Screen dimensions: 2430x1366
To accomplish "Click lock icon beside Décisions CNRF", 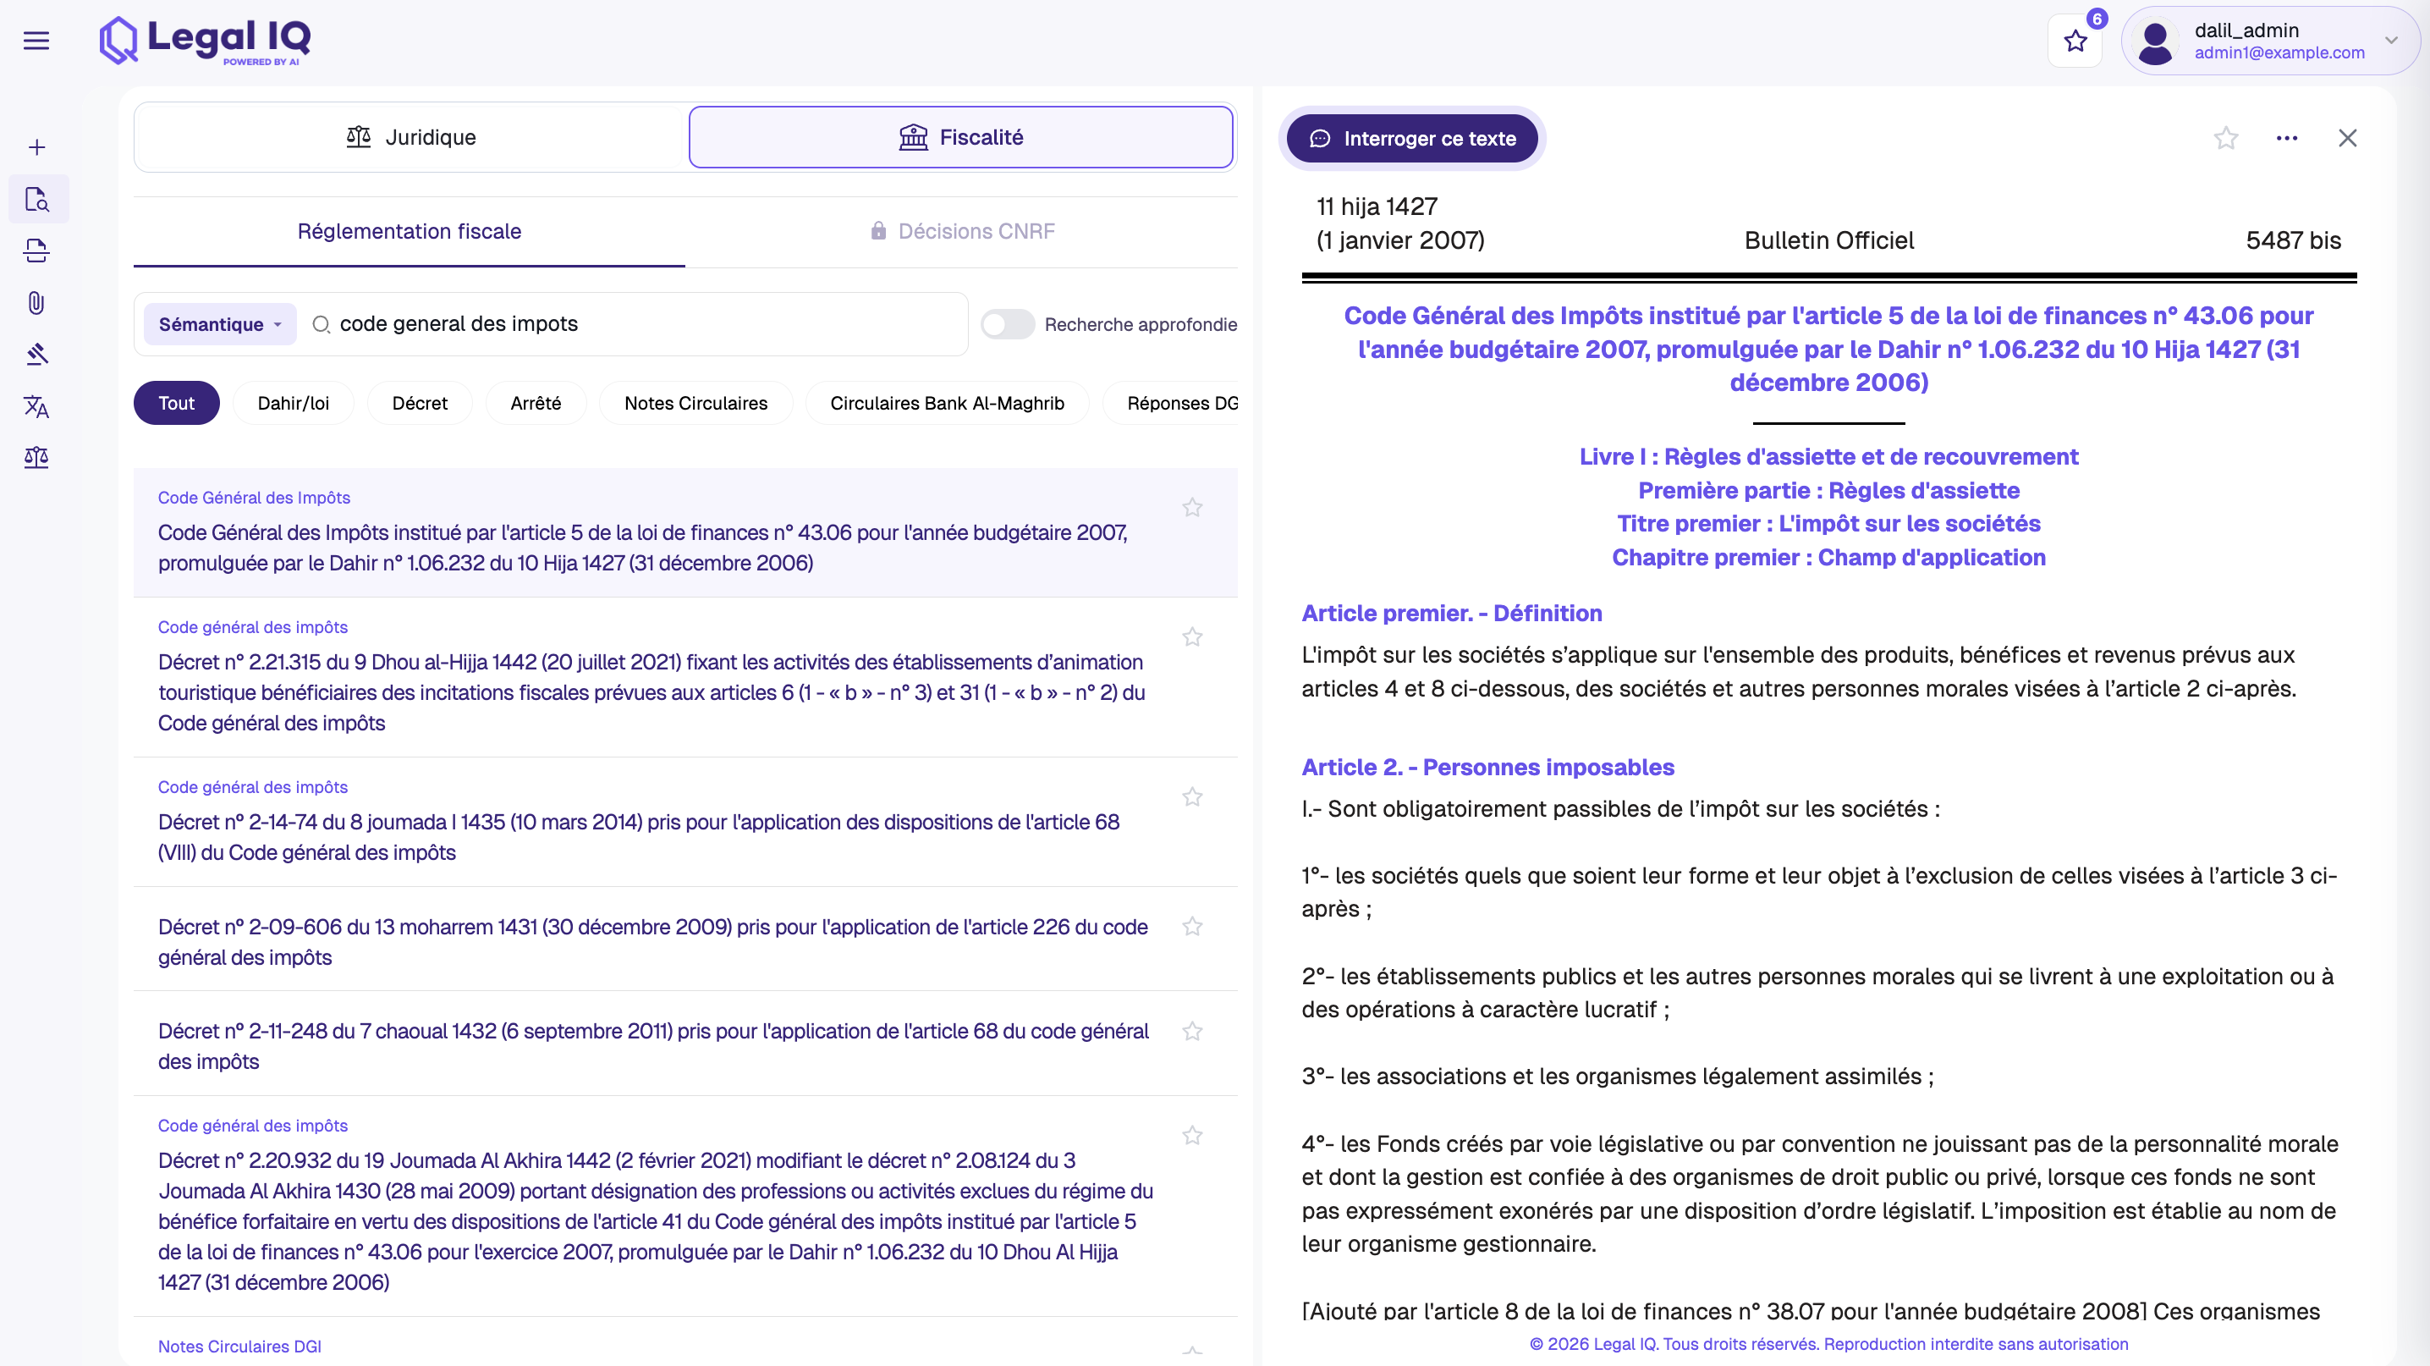I will pos(878,231).
